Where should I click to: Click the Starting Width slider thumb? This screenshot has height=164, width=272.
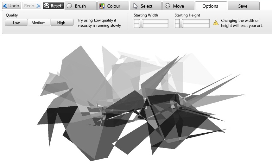141,23
